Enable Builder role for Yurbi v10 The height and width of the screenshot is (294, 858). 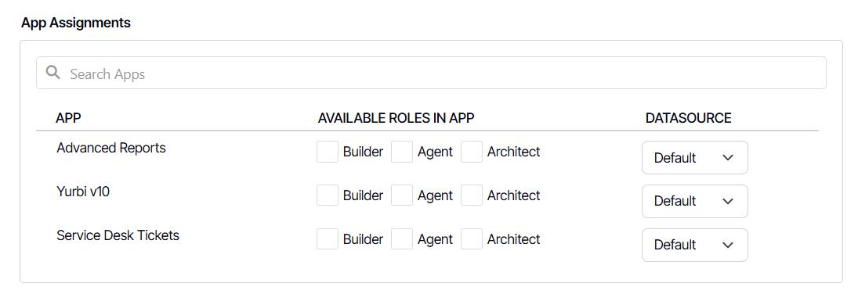pos(328,195)
